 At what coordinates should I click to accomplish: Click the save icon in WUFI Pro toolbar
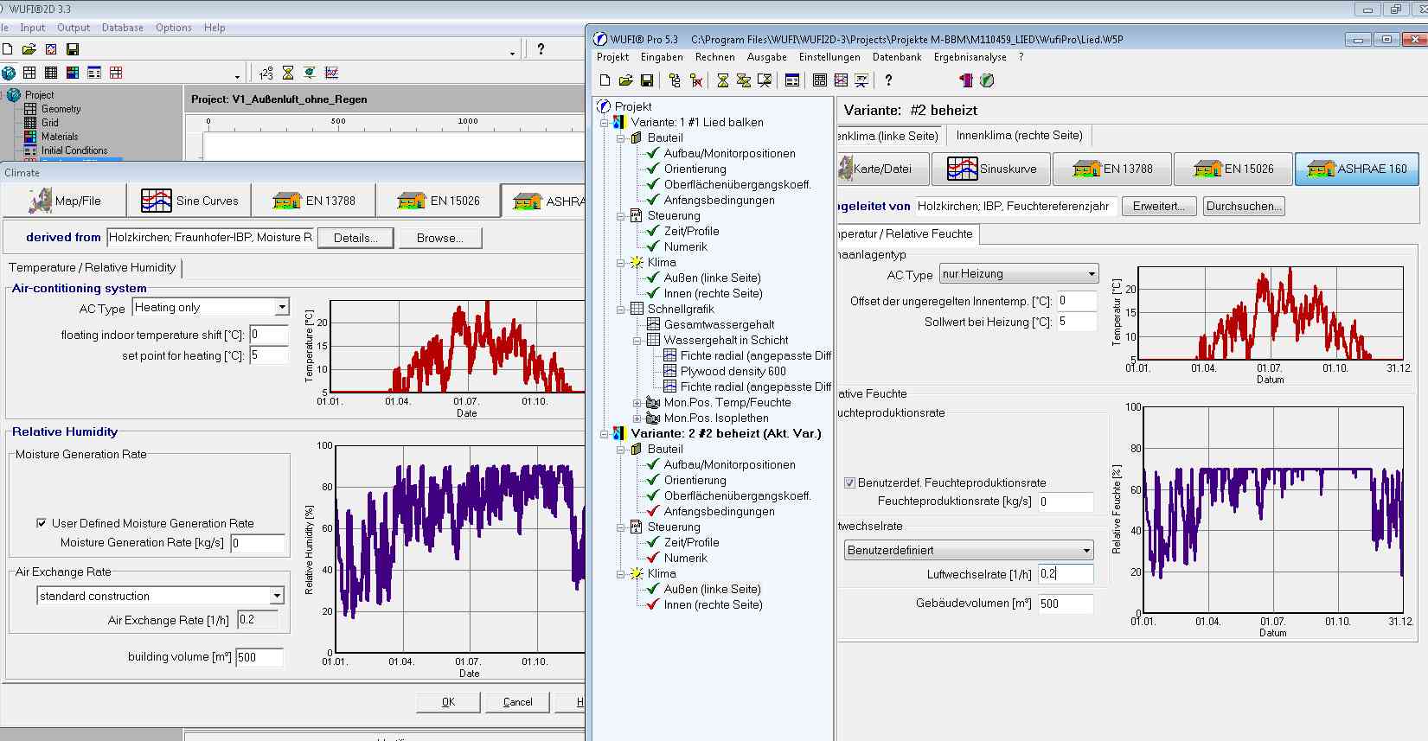click(646, 80)
